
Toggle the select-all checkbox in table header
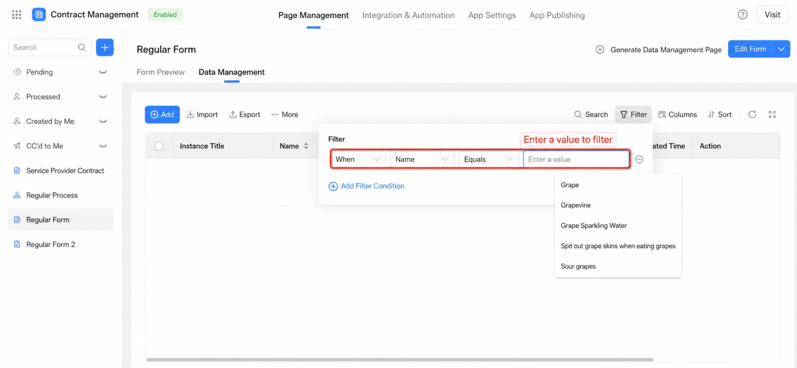coord(159,146)
